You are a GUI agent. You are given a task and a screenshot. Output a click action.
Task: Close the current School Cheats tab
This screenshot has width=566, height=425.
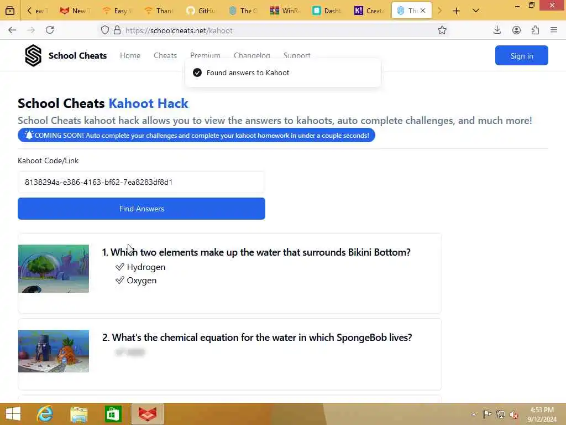(x=423, y=11)
